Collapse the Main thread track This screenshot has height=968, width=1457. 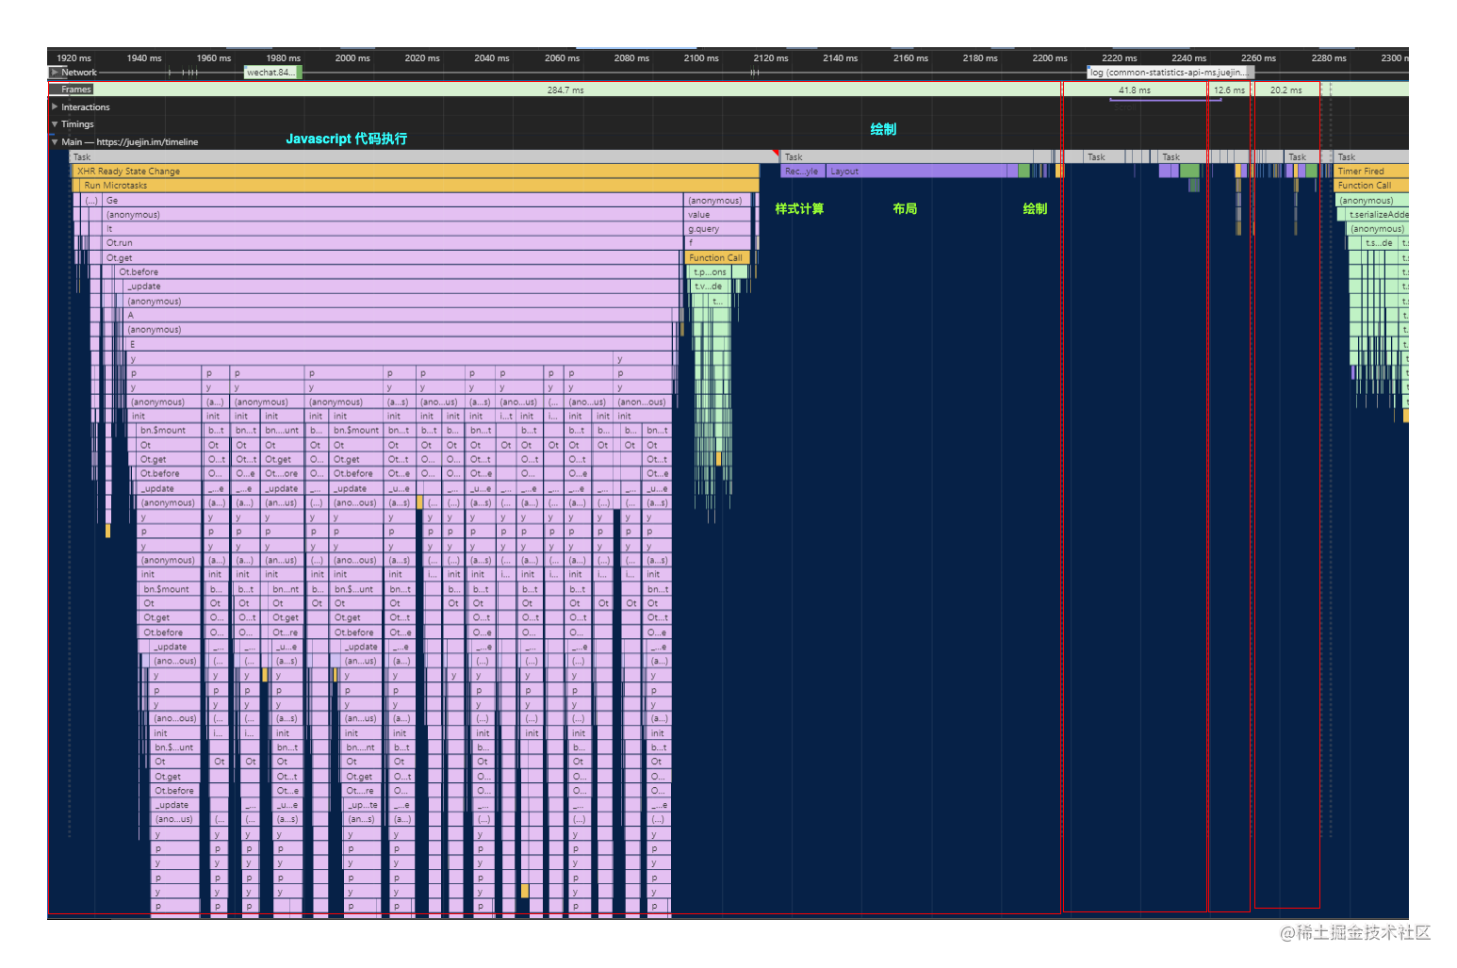(55, 142)
